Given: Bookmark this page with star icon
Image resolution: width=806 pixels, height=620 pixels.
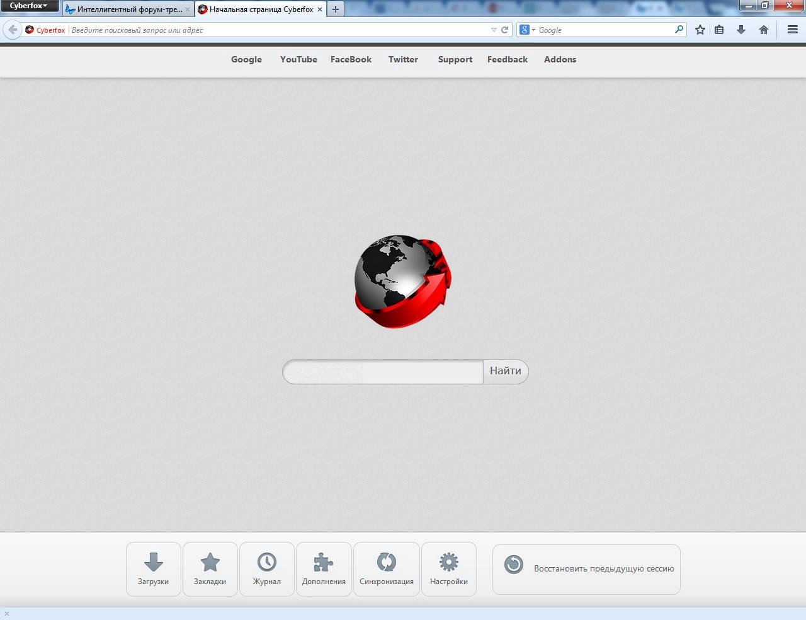Looking at the screenshot, I should pyautogui.click(x=700, y=30).
